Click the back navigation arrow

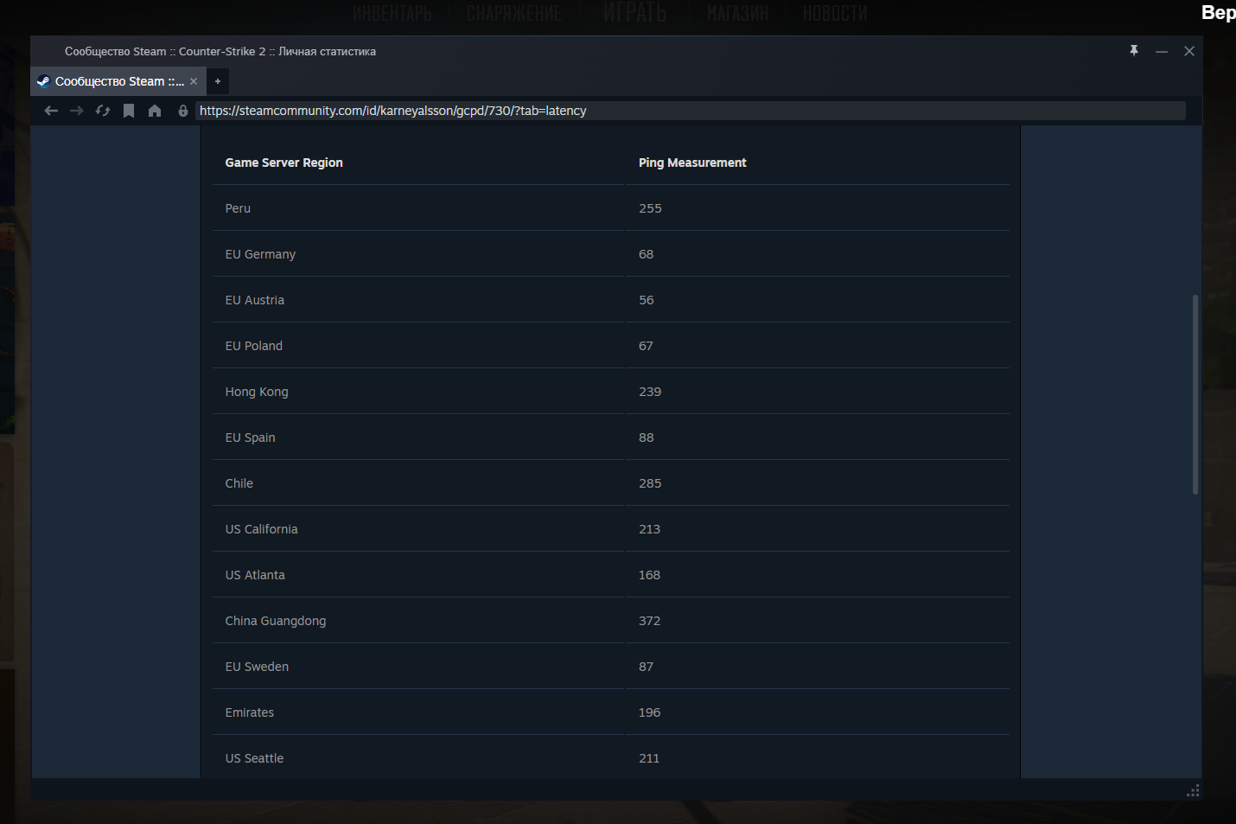coord(51,111)
